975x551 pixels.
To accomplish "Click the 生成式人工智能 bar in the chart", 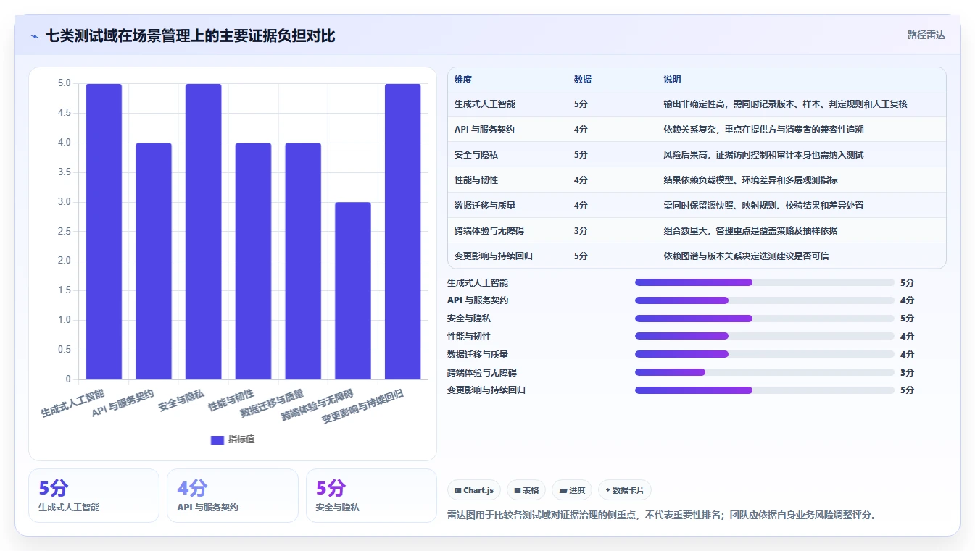I will click(104, 231).
